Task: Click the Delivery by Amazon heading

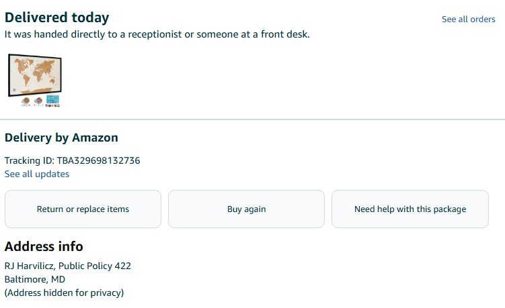Action: [x=61, y=138]
